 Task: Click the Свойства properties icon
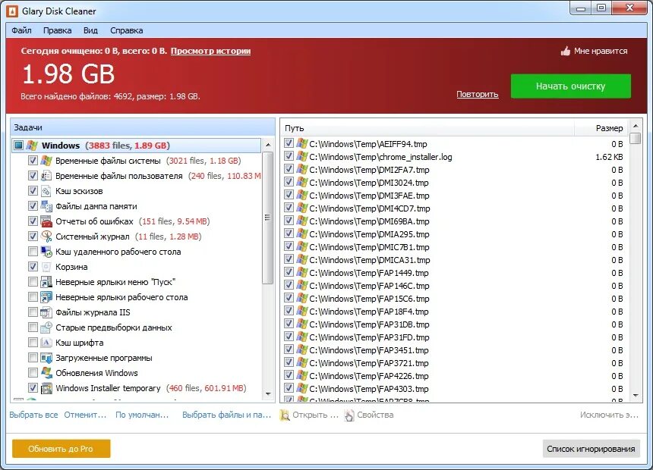point(349,415)
